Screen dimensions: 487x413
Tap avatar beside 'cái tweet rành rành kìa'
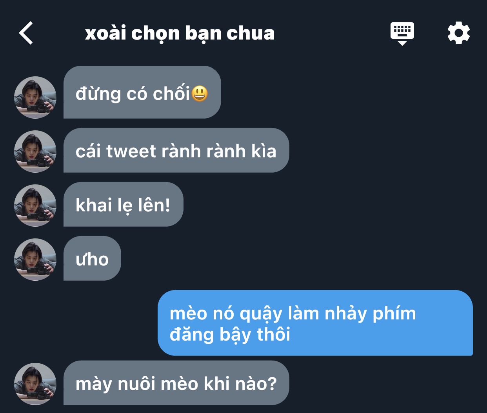point(35,151)
